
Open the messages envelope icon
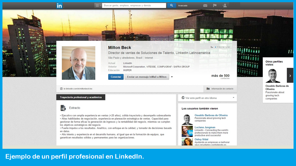205,6
